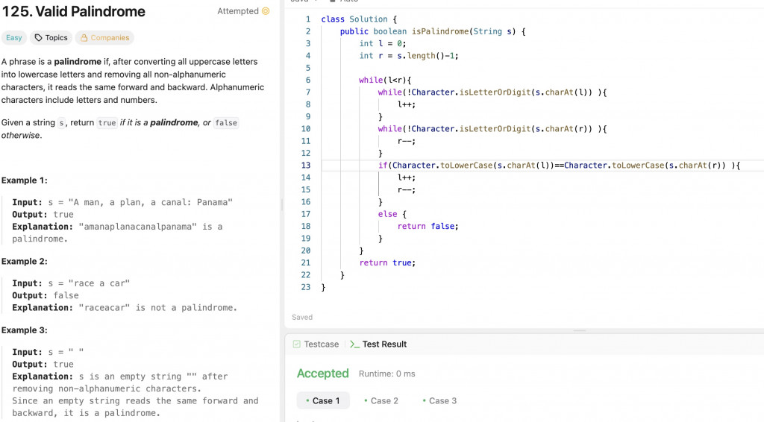This screenshot has height=422, width=764.
Task: Select the Case 3 result tab
Action: [x=439, y=400]
